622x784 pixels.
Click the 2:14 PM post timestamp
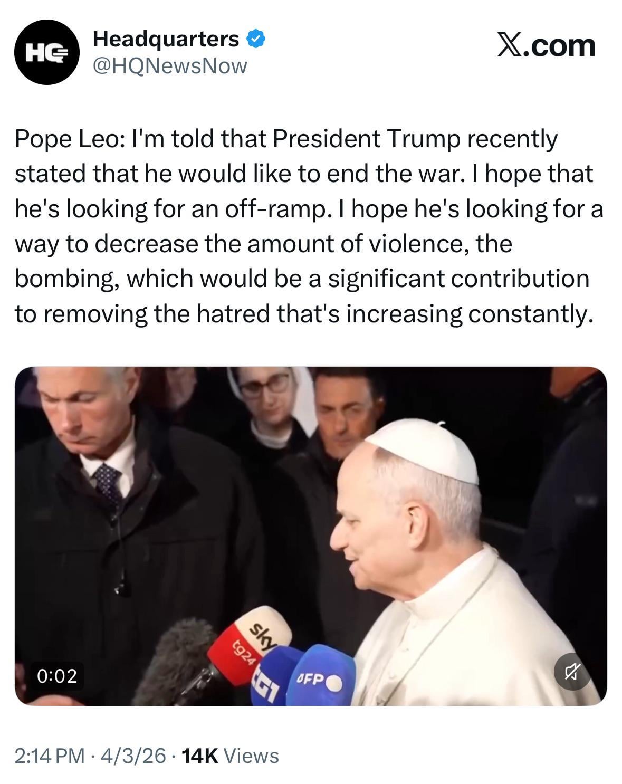tap(50, 756)
